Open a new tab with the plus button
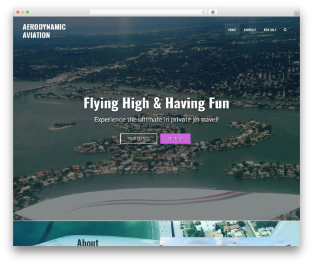Viewport: 313px width, 265px height. [297, 14]
